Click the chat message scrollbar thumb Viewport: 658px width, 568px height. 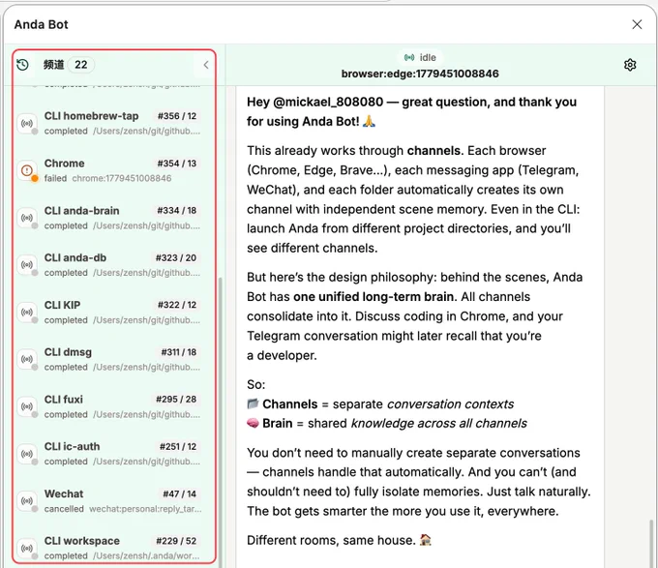651,543
